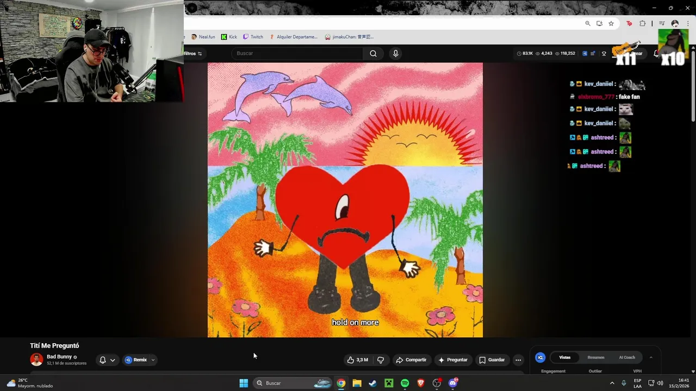Open Brave browser from the taskbar
The image size is (696, 391).
[421, 383]
